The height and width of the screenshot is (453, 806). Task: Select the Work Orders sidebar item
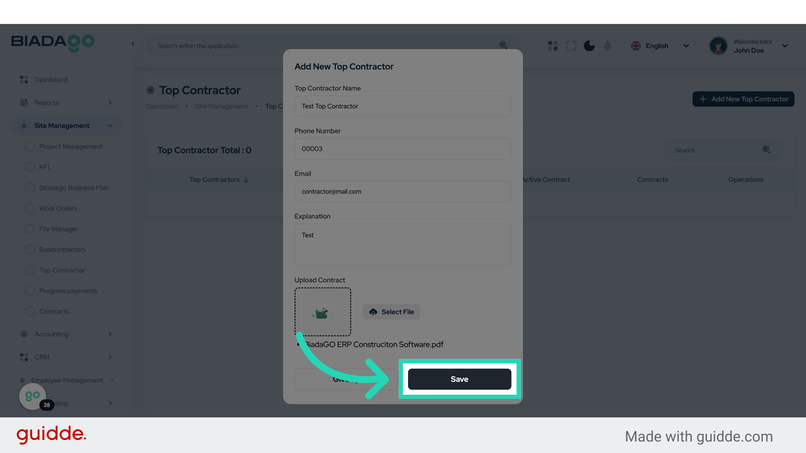point(58,208)
